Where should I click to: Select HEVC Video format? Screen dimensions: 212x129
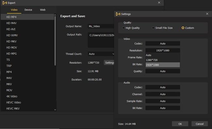pos(27,102)
